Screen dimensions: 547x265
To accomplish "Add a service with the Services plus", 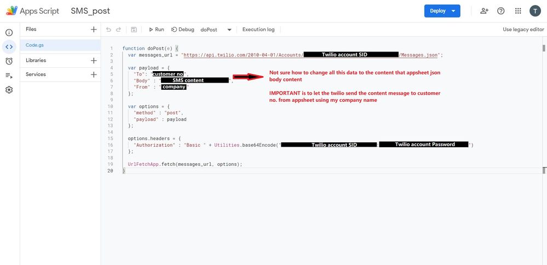I will tap(94, 74).
